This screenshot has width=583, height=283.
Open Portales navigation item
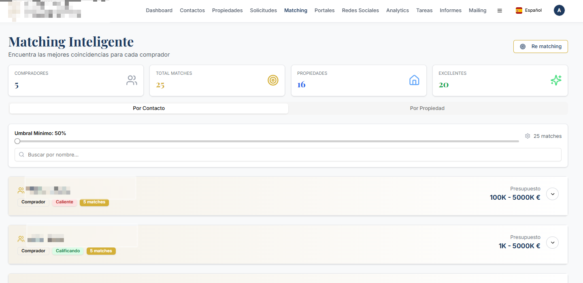coord(325,11)
